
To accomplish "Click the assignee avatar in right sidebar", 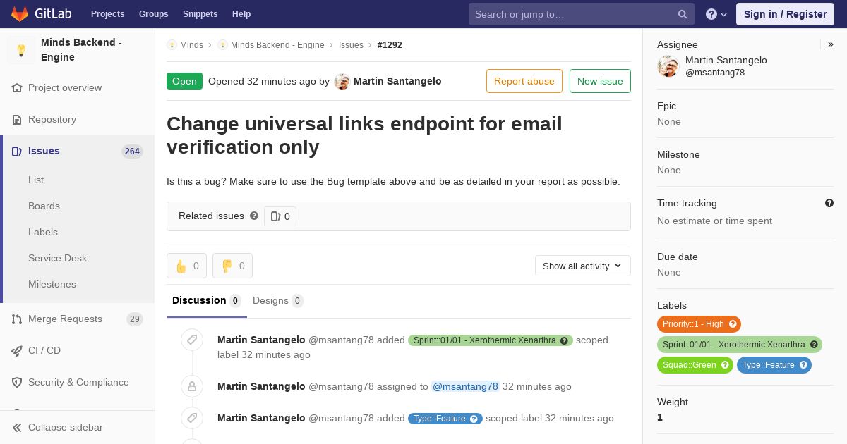I will [x=668, y=66].
